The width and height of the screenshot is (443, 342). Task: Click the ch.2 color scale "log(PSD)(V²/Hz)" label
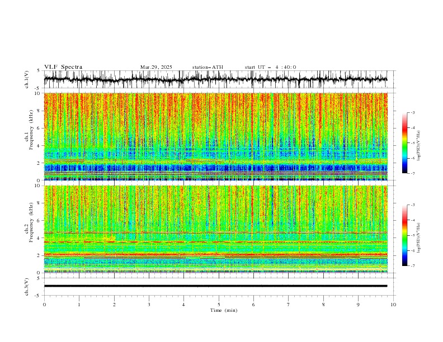point(419,238)
